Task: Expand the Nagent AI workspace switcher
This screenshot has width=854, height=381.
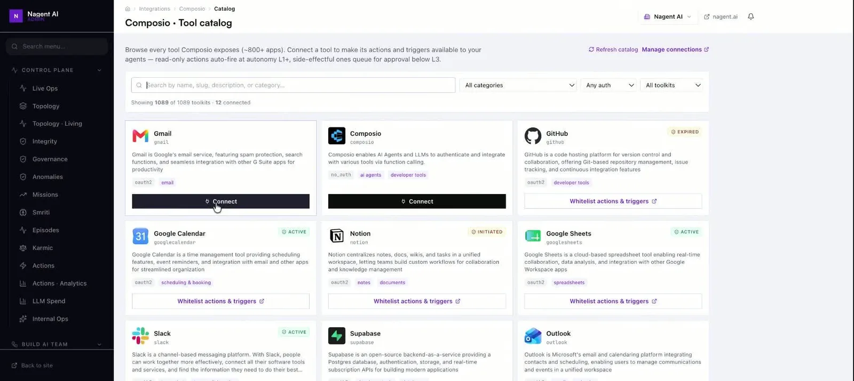Action: point(667,17)
